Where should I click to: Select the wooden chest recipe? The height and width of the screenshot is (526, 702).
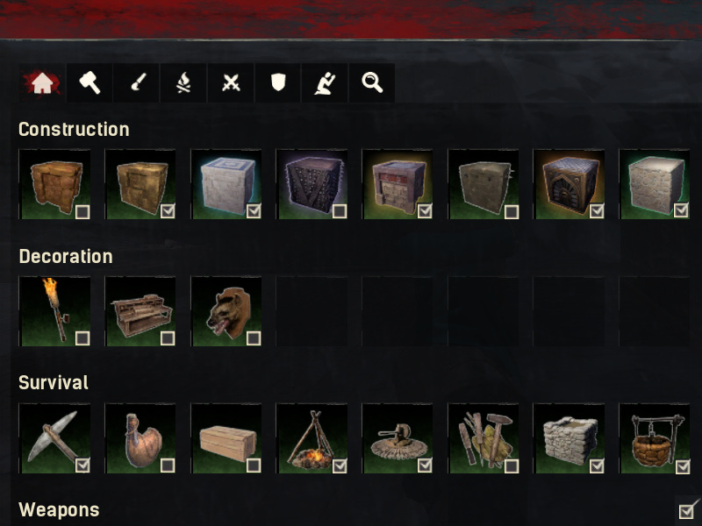[226, 438]
